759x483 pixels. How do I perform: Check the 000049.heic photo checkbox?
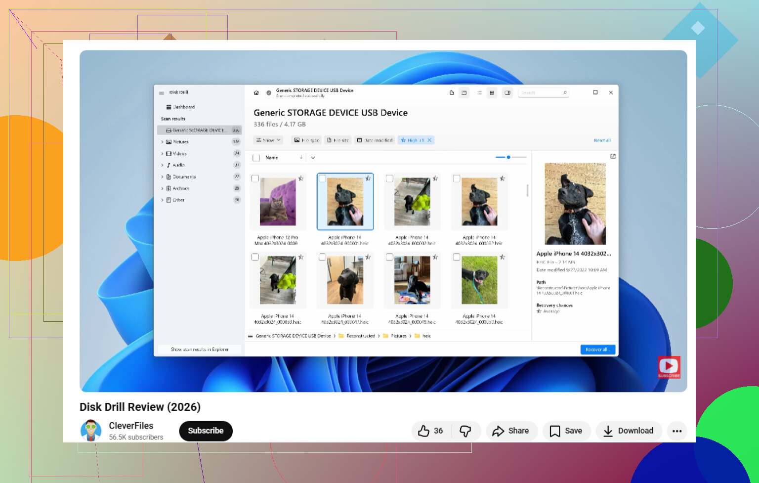tap(389, 257)
